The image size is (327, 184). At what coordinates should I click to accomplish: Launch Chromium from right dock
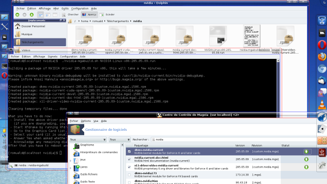322,69
